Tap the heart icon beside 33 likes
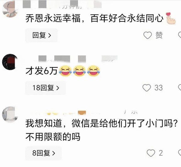 147,88
